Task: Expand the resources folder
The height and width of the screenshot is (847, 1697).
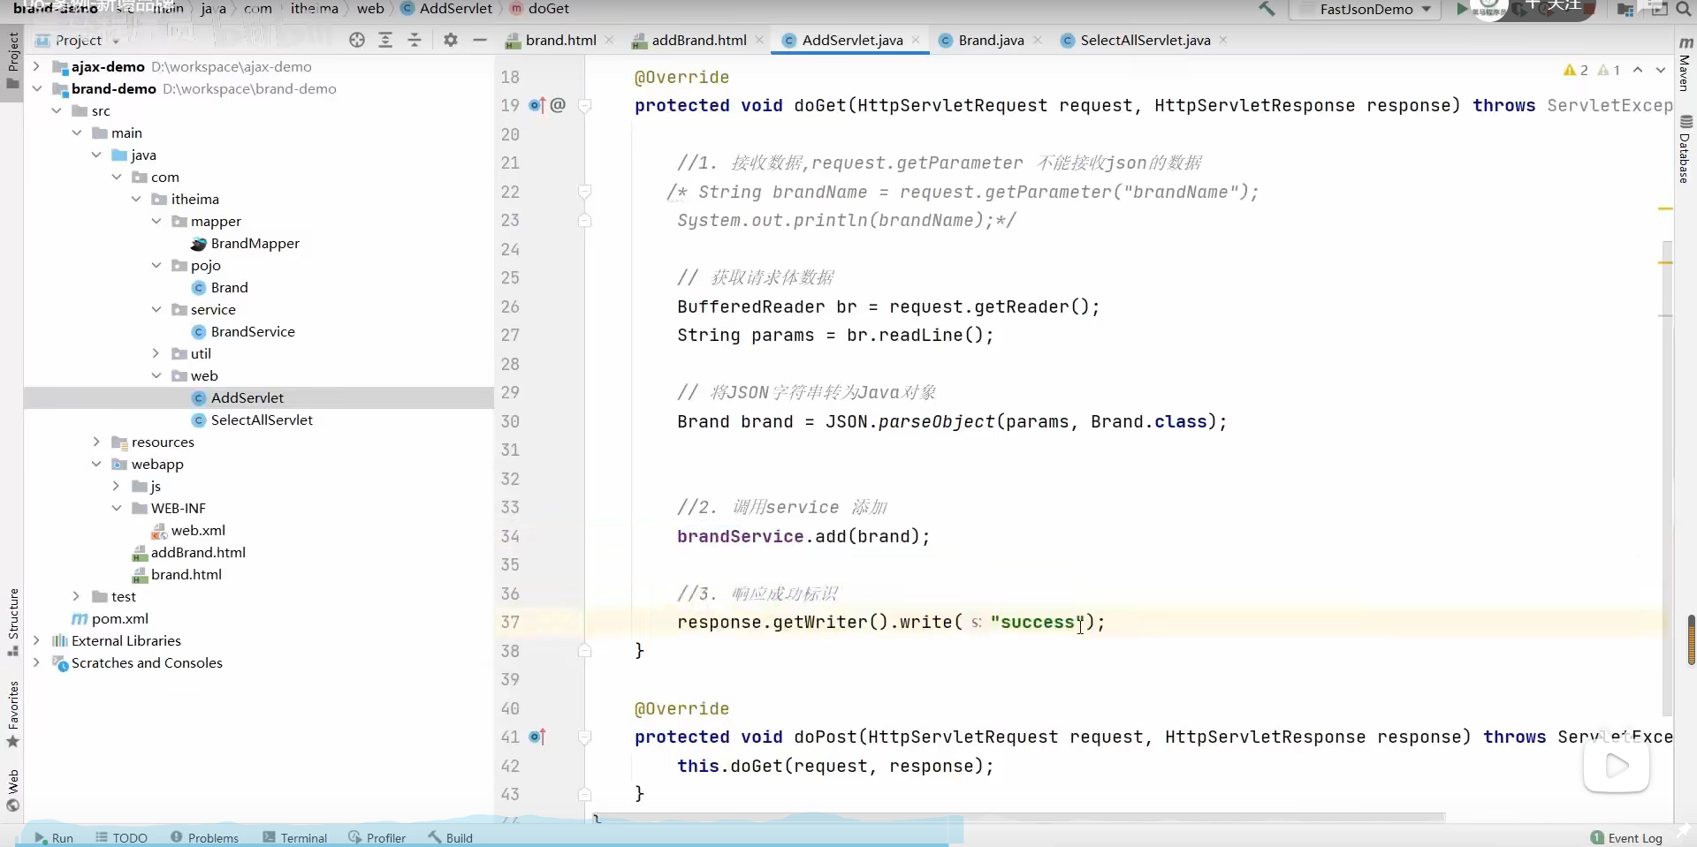Action: [96, 442]
